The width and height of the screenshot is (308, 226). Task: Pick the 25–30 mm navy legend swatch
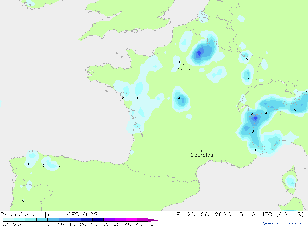98,220
